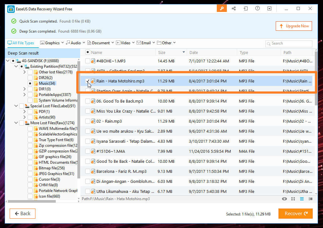The height and width of the screenshot is (228, 323).
Task: Collapse the Existing Partition(FAT32) node
Action: (16, 66)
